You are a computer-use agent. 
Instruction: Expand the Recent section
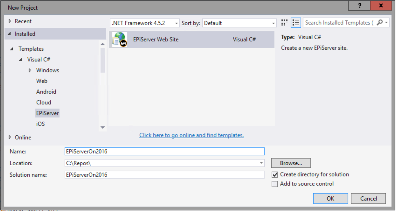10,21
